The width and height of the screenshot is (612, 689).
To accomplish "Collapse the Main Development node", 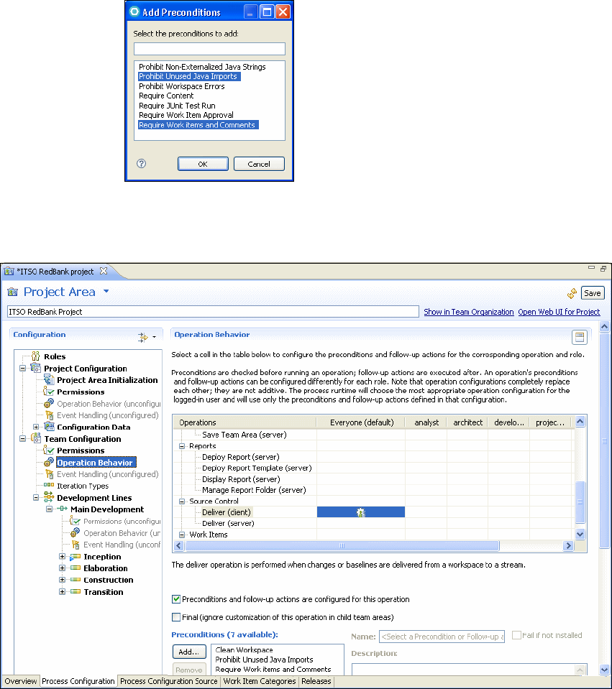I will [x=50, y=509].
